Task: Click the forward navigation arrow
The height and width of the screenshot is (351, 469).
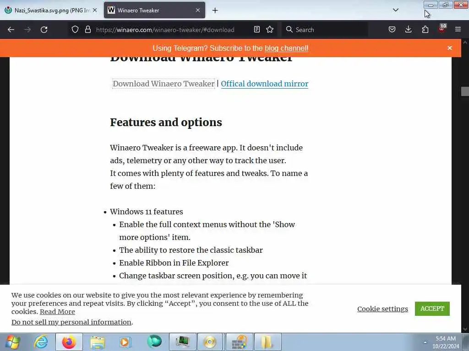Action: coord(27,30)
